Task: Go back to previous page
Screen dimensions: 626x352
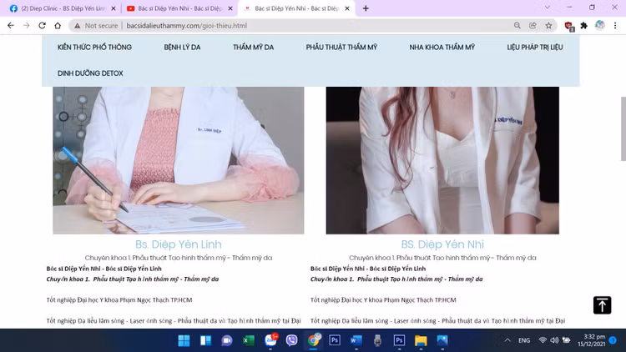Action: [10, 26]
